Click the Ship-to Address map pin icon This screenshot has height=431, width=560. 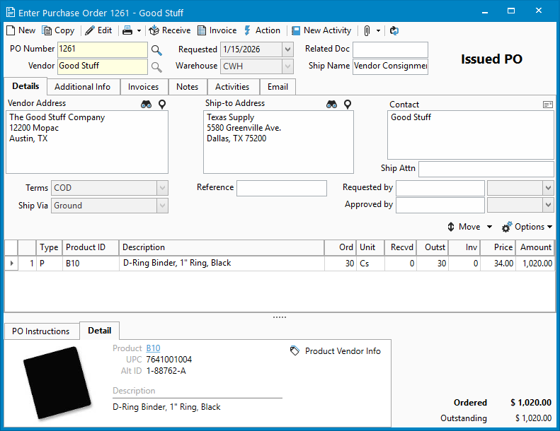(x=348, y=105)
